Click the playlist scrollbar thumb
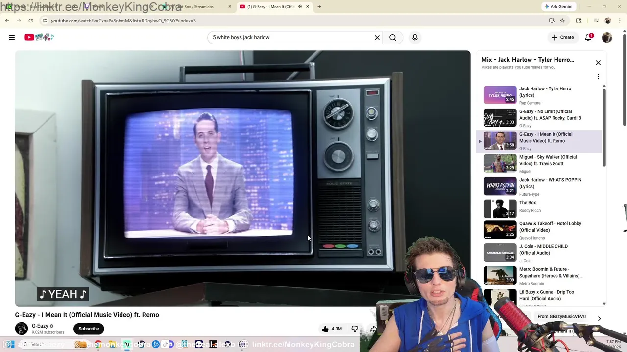The image size is (627, 352). click(x=604, y=128)
